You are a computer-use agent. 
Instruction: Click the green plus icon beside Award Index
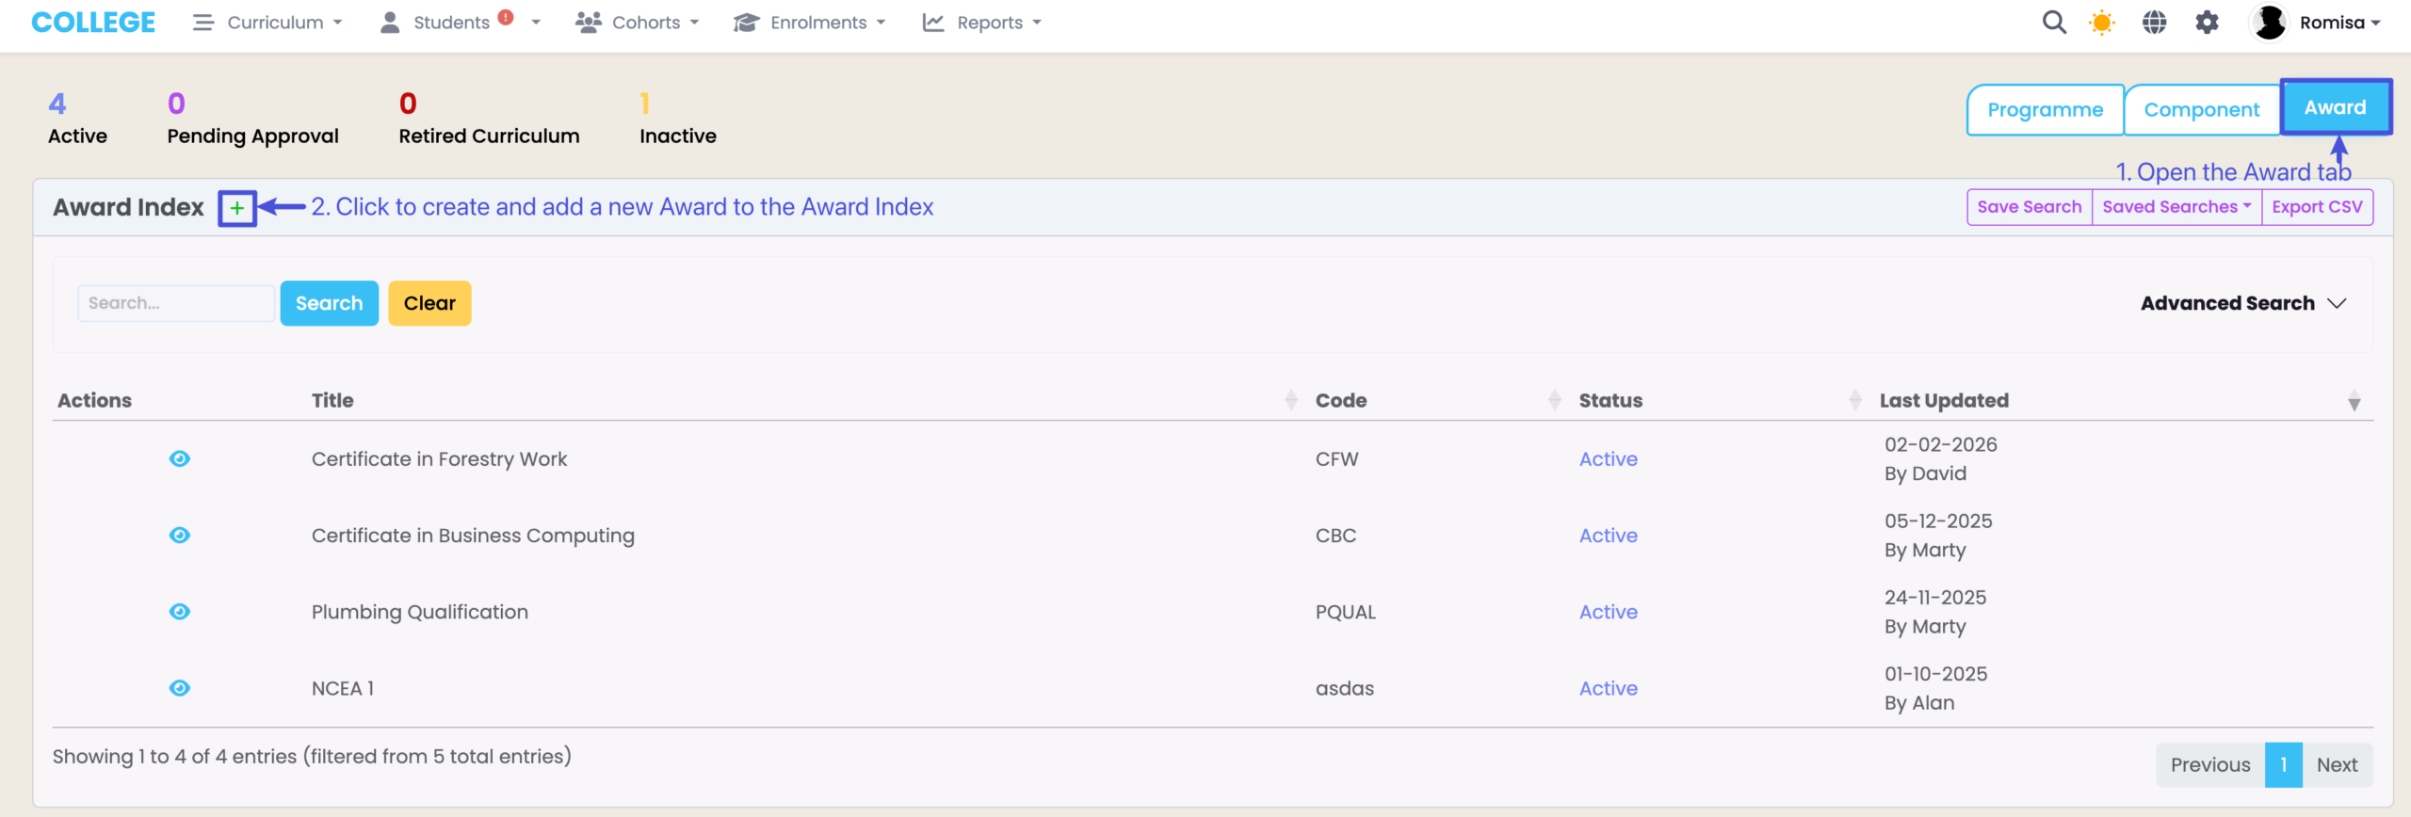coord(237,208)
